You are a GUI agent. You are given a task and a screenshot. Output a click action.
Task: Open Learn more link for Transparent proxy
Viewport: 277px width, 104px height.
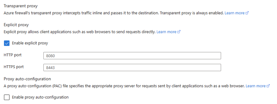click(x=235, y=13)
